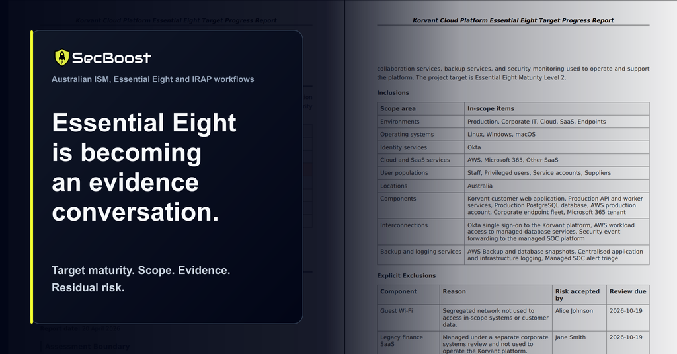Viewport: 677px width, 354px height.
Task: Click the headline 'Essential Eight is becoming an evidence conversation.'
Action: (x=144, y=167)
